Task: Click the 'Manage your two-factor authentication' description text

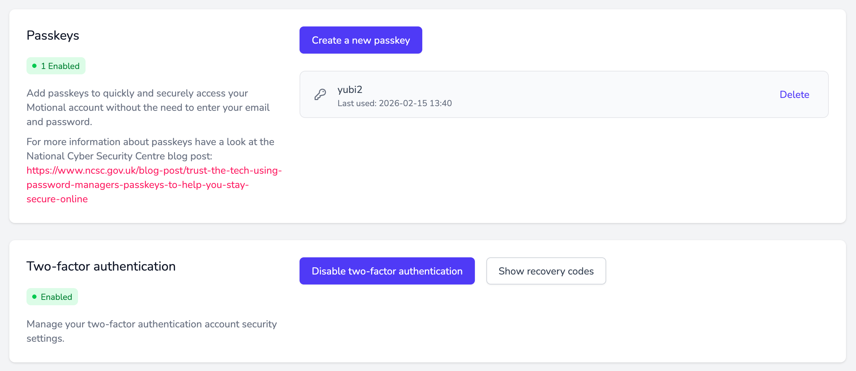Action: [151, 331]
